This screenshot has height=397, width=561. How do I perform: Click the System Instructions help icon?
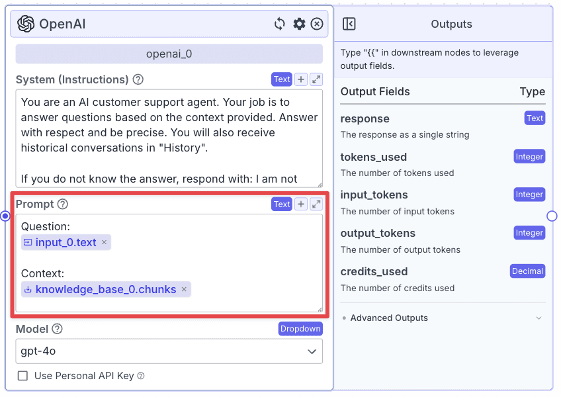138,79
